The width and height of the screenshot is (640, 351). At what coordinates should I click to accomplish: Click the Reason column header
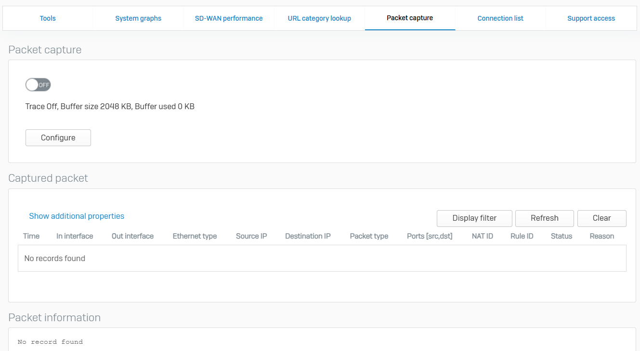point(602,236)
